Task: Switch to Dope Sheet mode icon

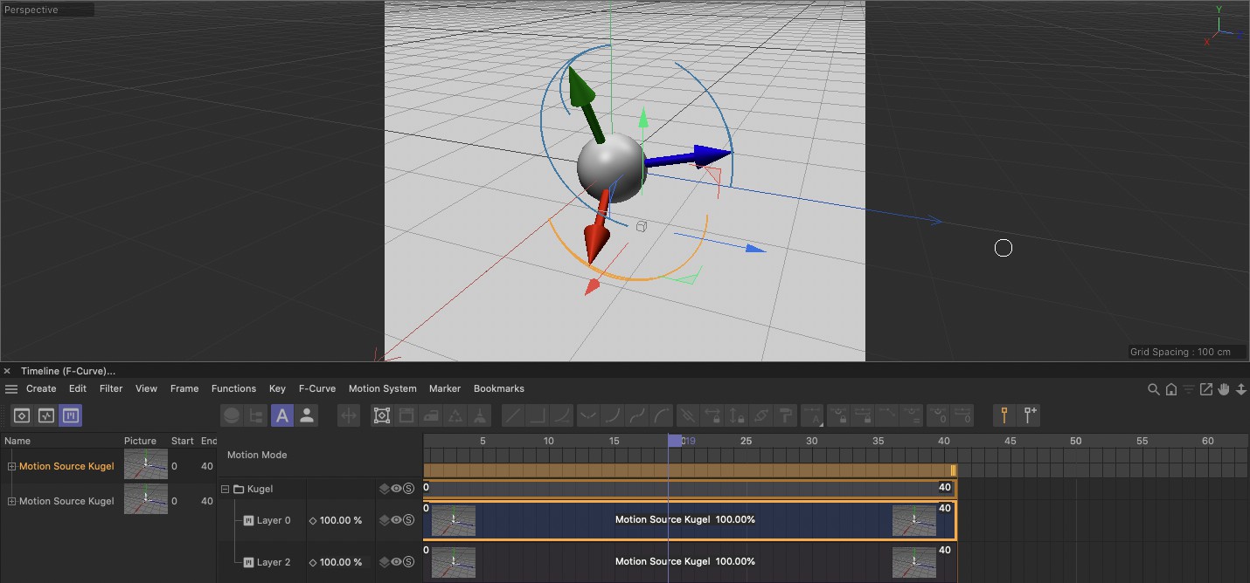Action: pyautogui.click(x=22, y=415)
